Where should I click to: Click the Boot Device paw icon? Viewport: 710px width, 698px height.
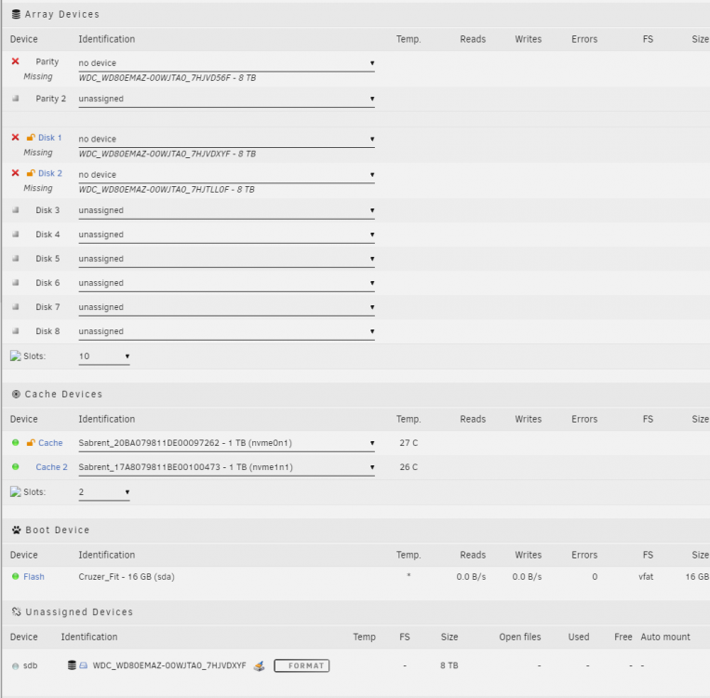click(x=17, y=530)
